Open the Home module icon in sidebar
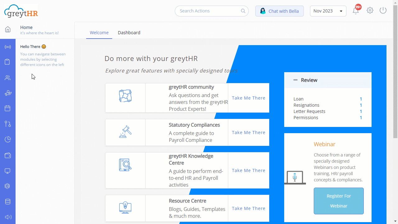398x224 pixels. [8, 30]
